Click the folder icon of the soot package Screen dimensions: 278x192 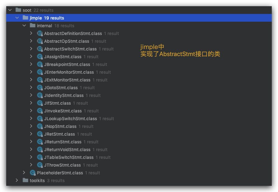(18, 10)
